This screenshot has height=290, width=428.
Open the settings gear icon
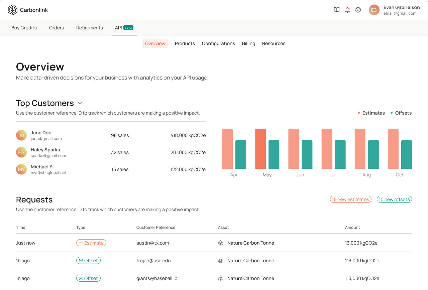358,10
